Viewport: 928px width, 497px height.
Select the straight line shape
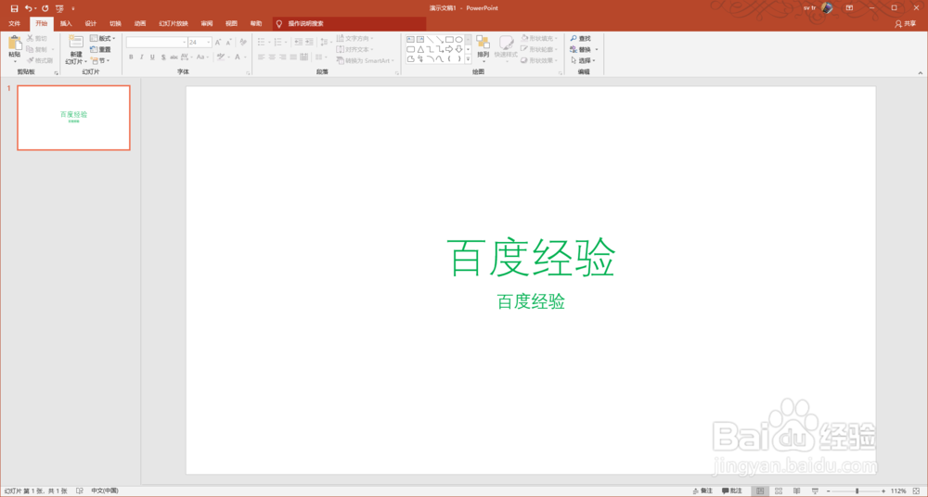(431, 40)
